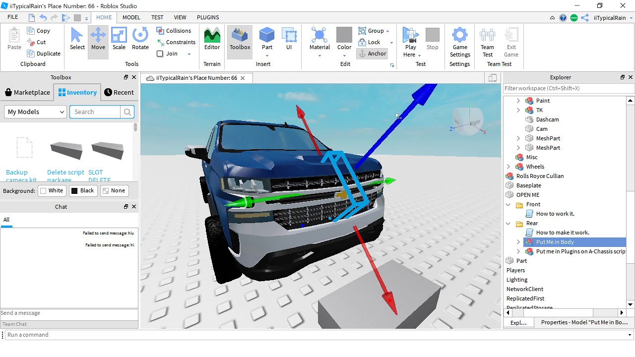
Task: Click the Redo arrow in quick access bar
Action: [54, 17]
